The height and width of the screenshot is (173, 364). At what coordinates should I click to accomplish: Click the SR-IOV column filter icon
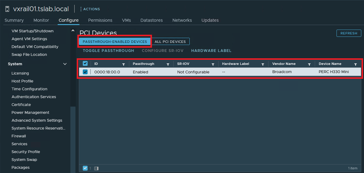point(213,64)
